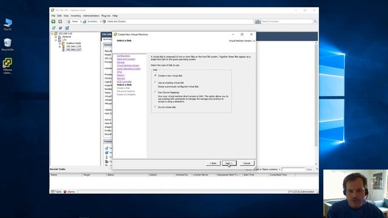The height and width of the screenshot is (218, 388).
Task: Open the Recycle Bin desktop icon
Action: click(8, 45)
